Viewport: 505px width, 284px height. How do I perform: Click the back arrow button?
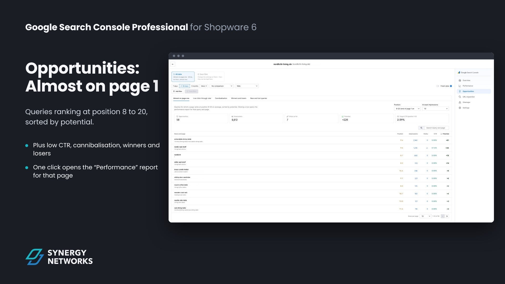coord(173,64)
